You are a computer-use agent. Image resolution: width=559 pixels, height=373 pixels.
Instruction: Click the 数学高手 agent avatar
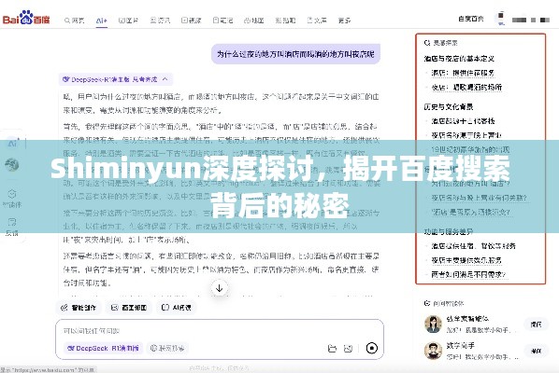433,351
